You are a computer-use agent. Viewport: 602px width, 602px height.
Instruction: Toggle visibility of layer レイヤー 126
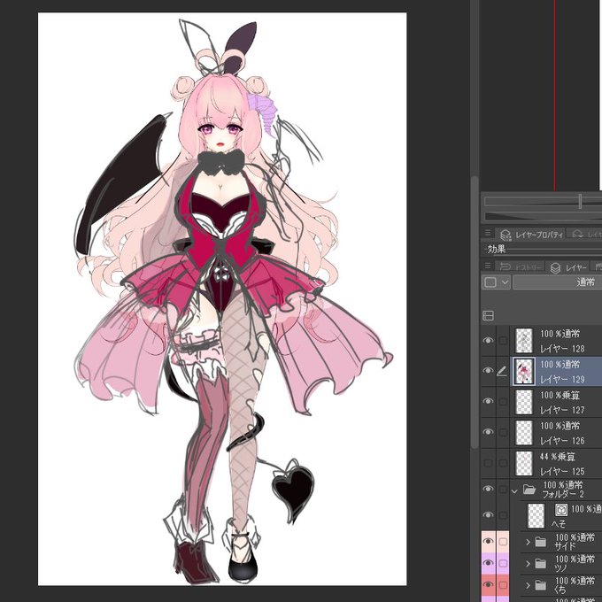coord(488,432)
